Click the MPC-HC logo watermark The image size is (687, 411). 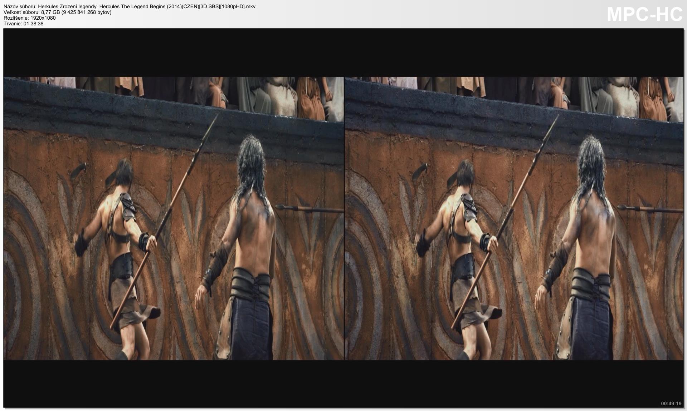pos(645,15)
